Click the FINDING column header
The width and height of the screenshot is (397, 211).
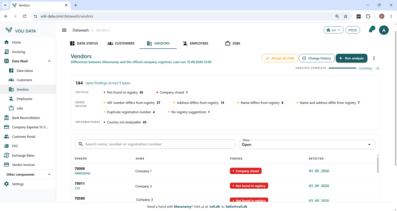click(x=236, y=159)
